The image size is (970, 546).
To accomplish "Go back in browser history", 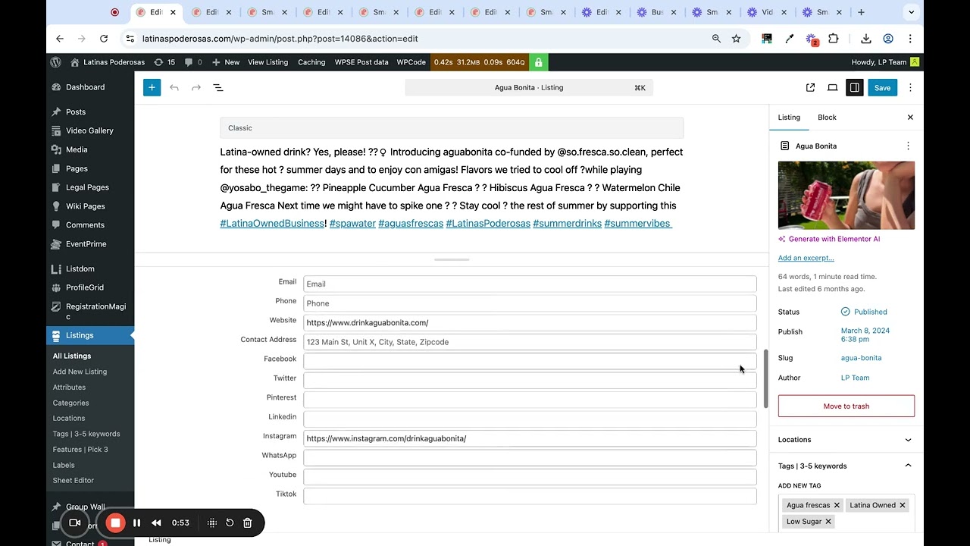I will click(60, 39).
